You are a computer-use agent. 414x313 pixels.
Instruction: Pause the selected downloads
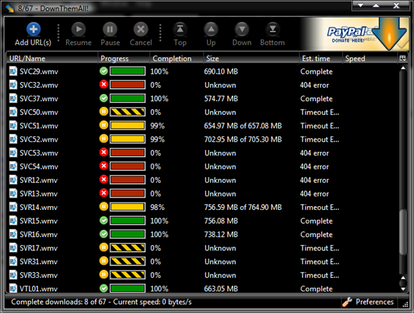point(110,35)
